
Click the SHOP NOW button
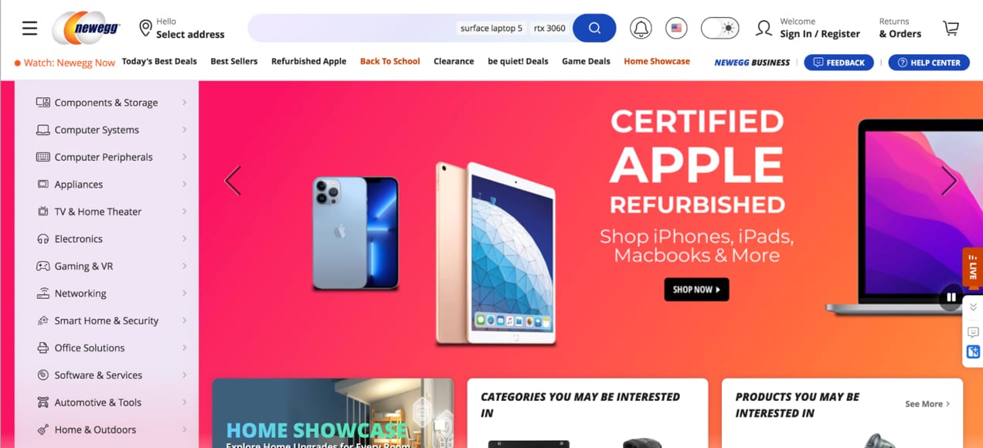click(x=696, y=290)
